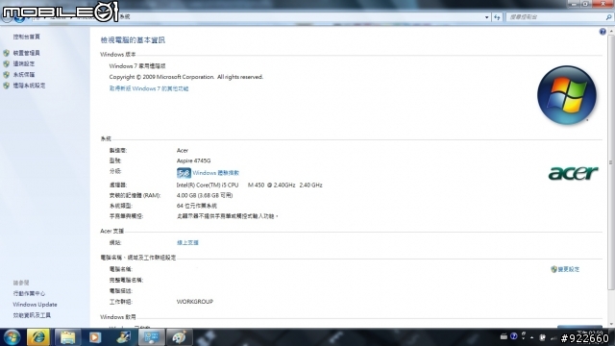Click the refresh button beside the address bar
The image size is (615, 346).
[x=497, y=17]
